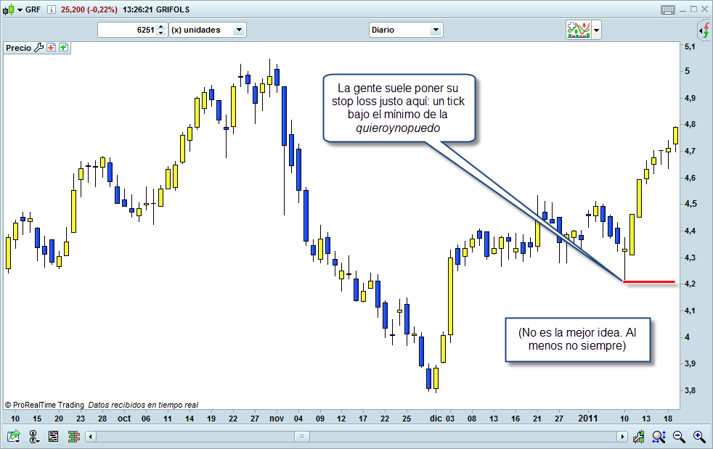Expand the indicator button dropdown arrow
The width and height of the screenshot is (713, 449).
tap(596, 30)
